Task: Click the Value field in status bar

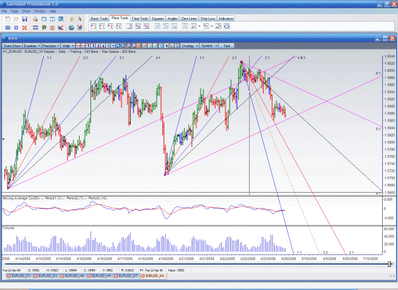Action: (176, 270)
